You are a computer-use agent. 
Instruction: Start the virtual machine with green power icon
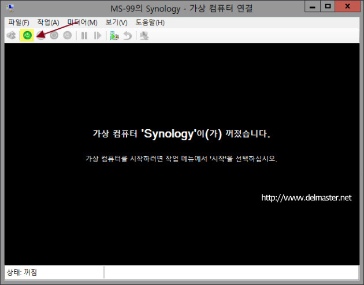click(x=27, y=35)
